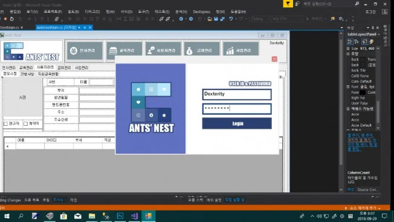394x222 pixels.
Task: Open the Edit (E) menu
Action: 15,12
